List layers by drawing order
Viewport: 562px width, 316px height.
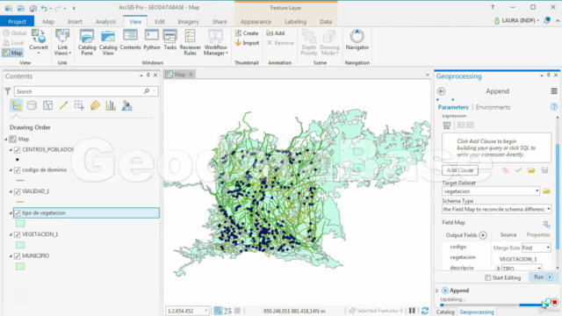(16, 105)
